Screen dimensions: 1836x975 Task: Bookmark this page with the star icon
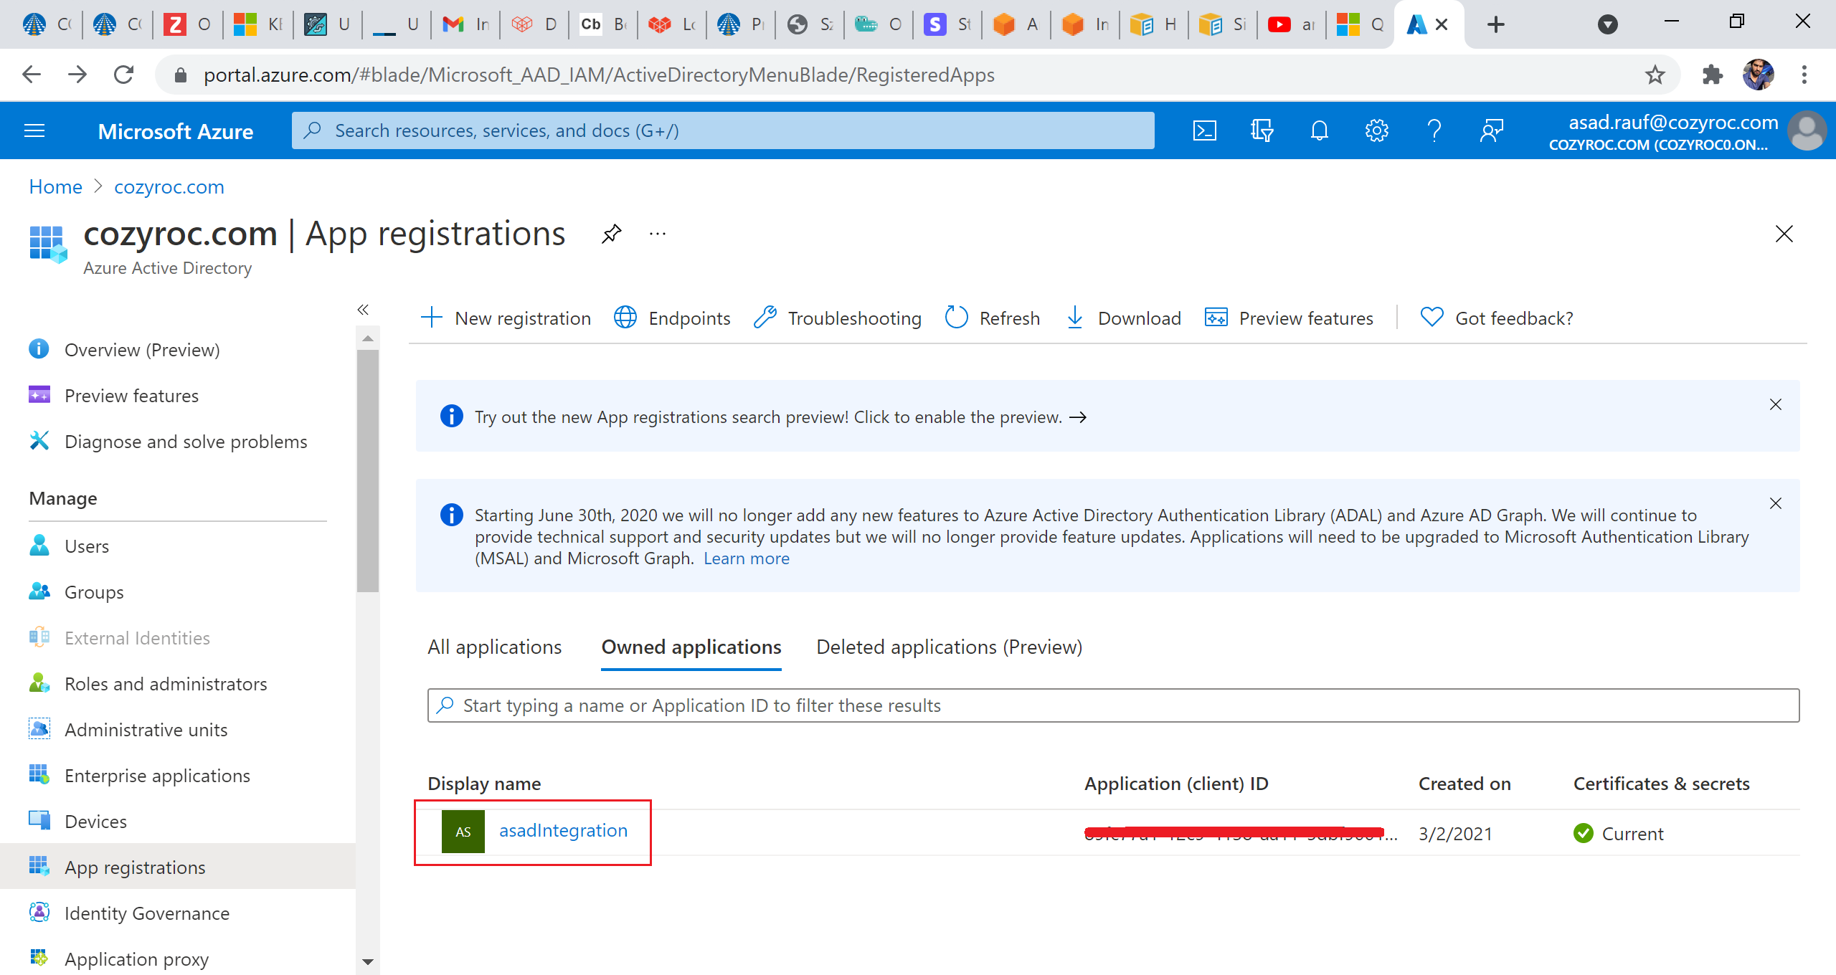pyautogui.click(x=1655, y=75)
